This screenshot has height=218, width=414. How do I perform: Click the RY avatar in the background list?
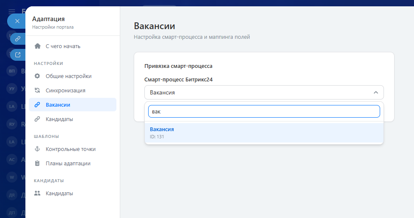coord(12,124)
